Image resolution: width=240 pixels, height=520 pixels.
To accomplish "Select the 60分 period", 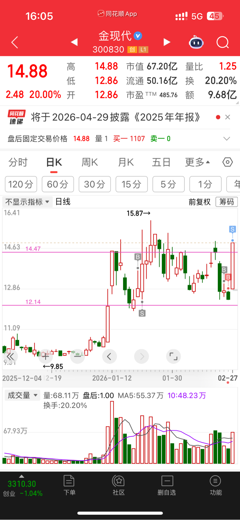I will (x=58, y=184).
